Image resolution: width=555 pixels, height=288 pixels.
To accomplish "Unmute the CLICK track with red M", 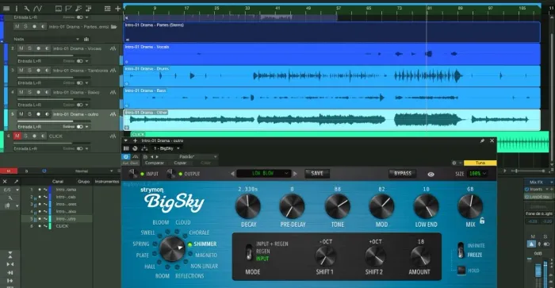I will [17, 136].
